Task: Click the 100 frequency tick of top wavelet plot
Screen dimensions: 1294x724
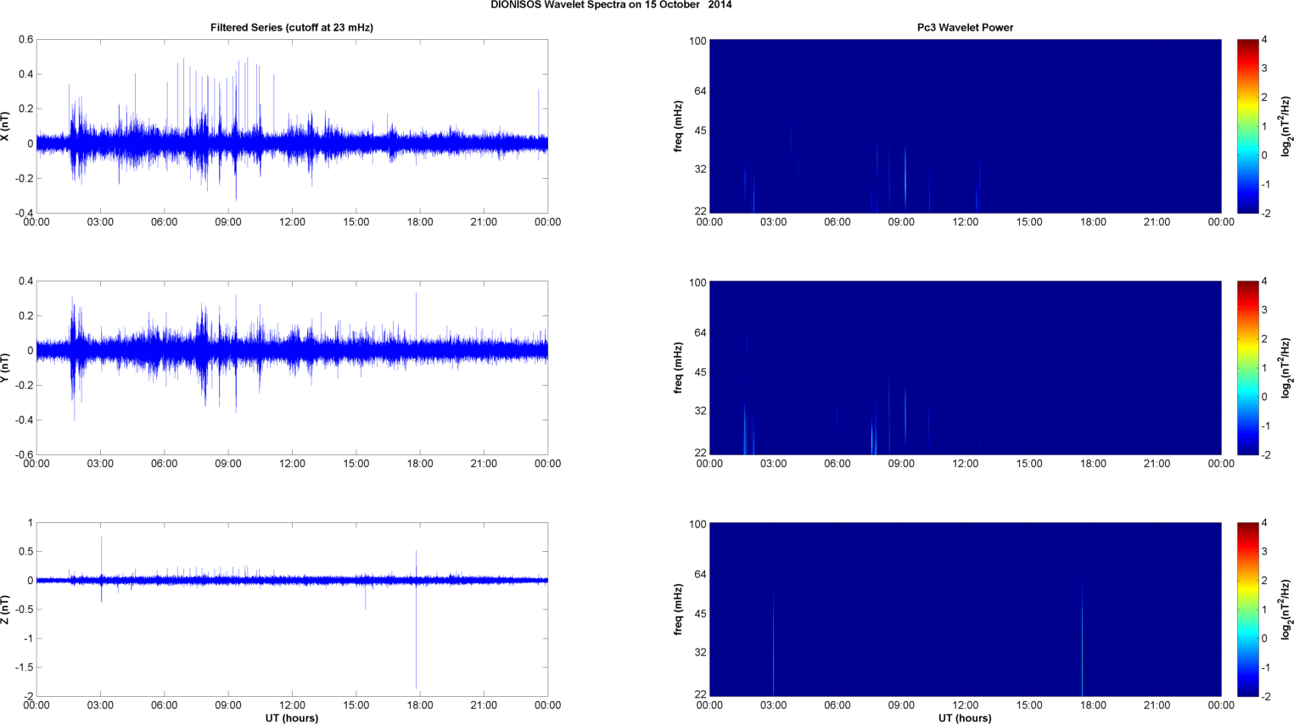Action: point(697,42)
